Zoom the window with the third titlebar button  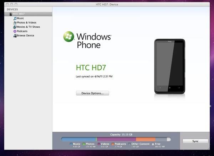point(16,4)
